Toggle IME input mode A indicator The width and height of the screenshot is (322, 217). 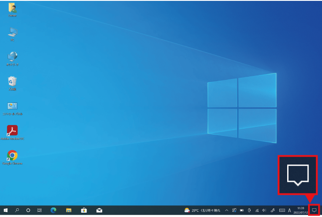click(x=289, y=210)
